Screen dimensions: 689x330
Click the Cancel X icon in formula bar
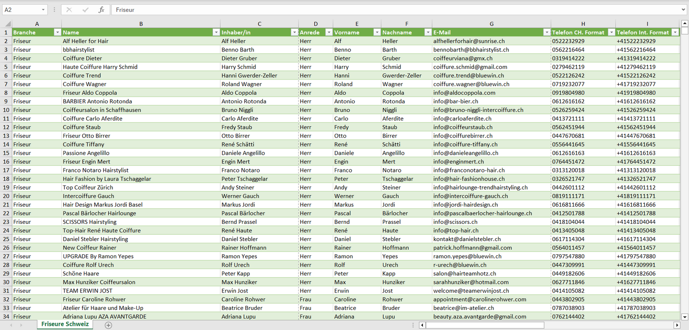[69, 10]
